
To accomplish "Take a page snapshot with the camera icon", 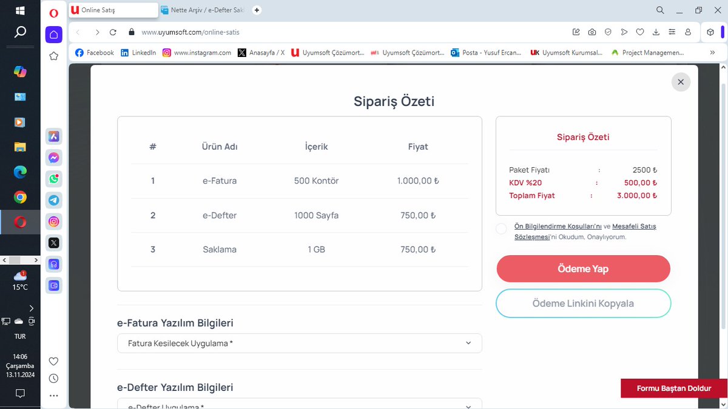I will pos(591,32).
